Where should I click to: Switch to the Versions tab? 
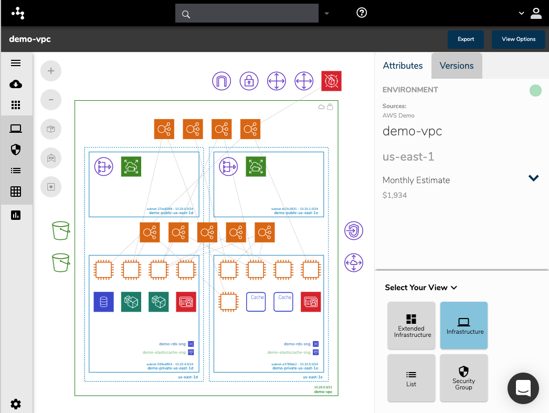(x=456, y=66)
